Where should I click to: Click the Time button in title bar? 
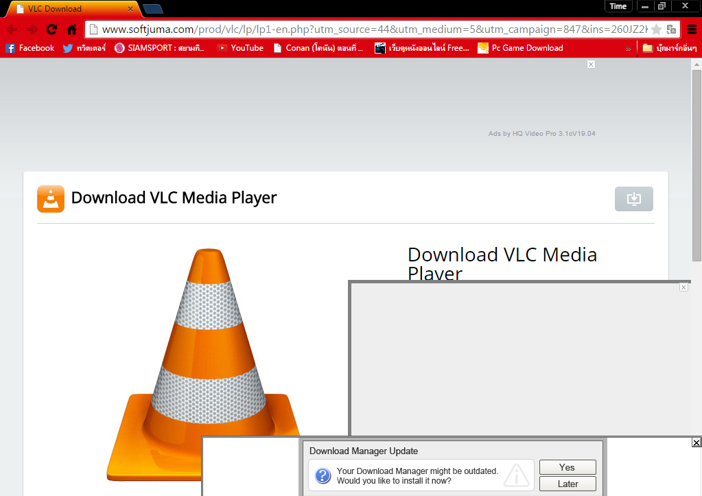pos(618,6)
